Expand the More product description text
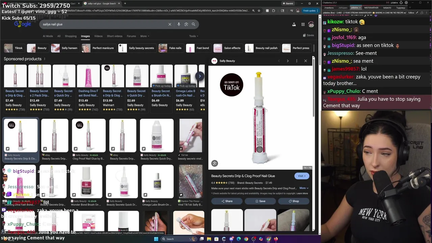The image size is (432, 243). pyautogui.click(x=304, y=188)
